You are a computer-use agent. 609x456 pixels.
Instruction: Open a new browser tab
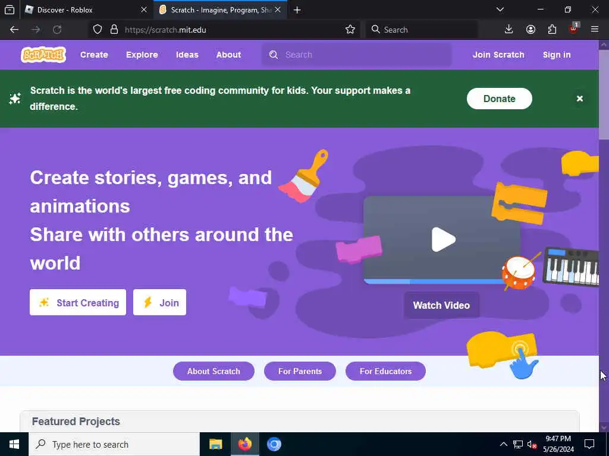pyautogui.click(x=297, y=10)
